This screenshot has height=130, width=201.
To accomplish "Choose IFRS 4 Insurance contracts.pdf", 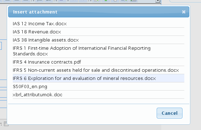I will click(98, 62).
